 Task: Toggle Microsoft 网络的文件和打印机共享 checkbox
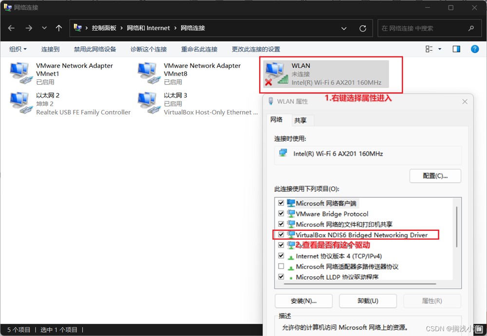coord(281,224)
